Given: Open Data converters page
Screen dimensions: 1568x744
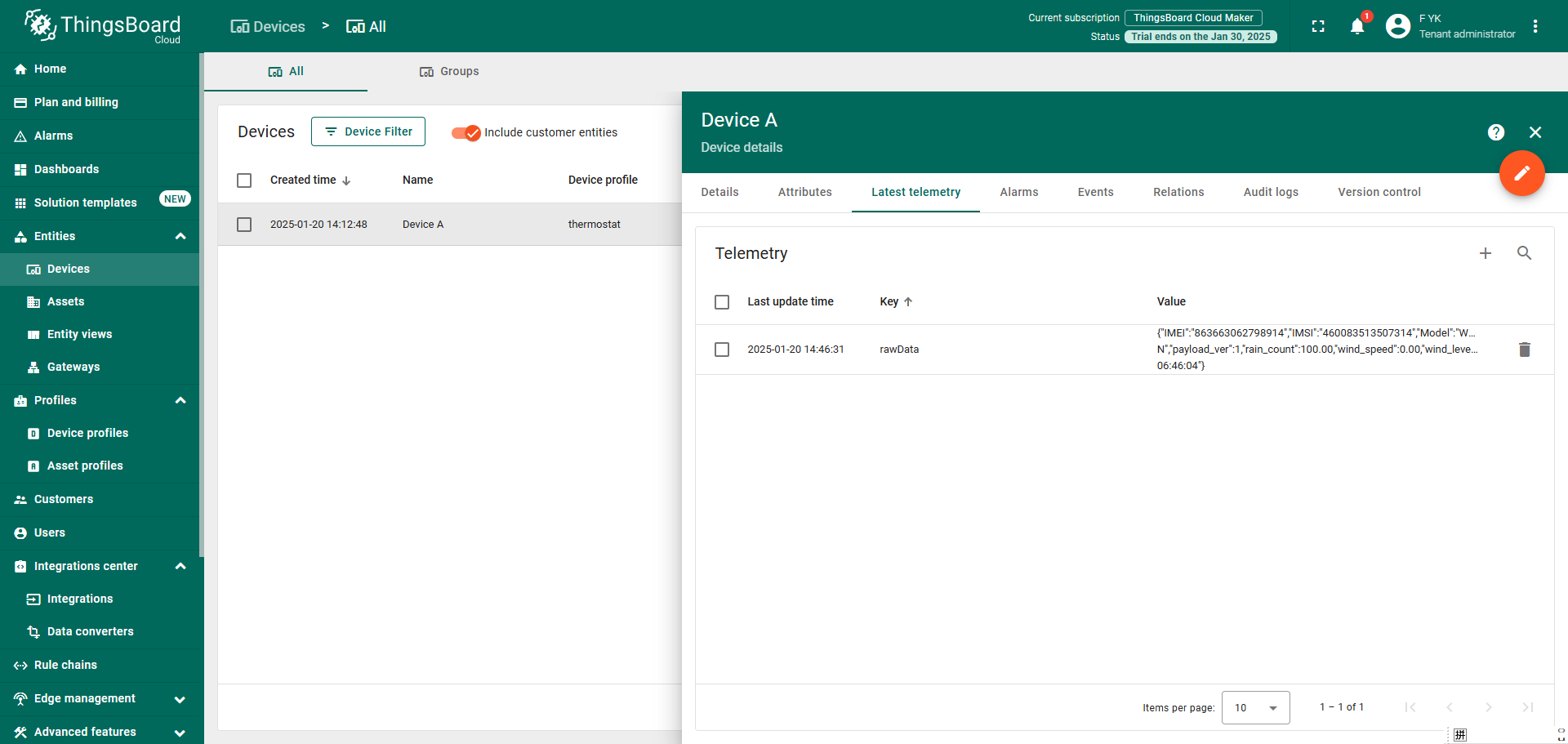Looking at the screenshot, I should [x=100, y=631].
